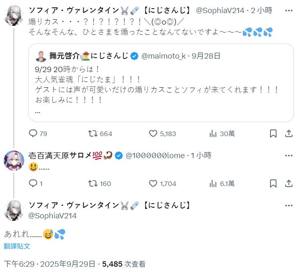Open the @SophiaV214 handle in bottom tweet

52,215
